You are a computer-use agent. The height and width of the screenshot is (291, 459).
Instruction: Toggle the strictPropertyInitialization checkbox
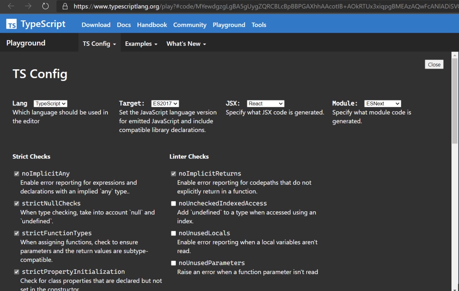(x=16, y=272)
